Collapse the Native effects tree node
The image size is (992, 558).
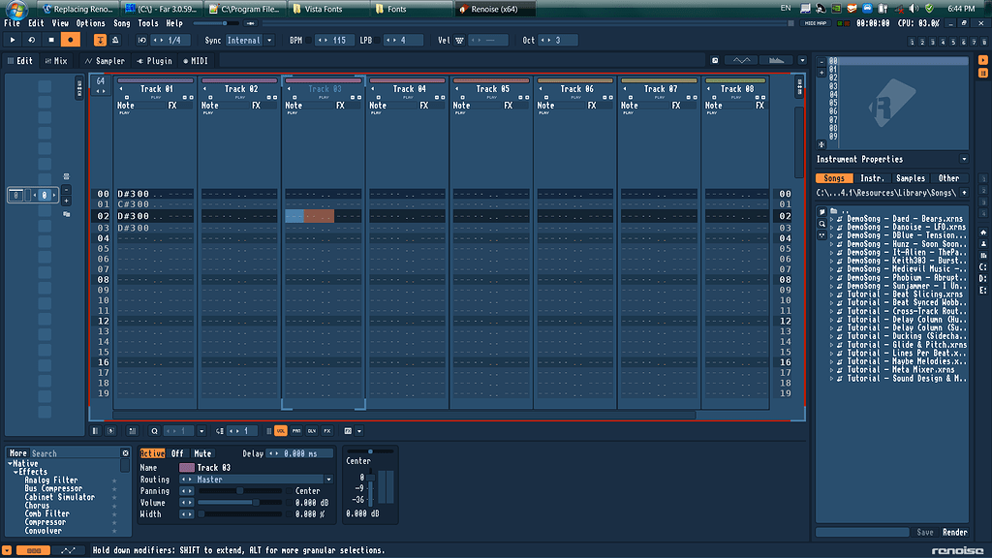click(10, 464)
